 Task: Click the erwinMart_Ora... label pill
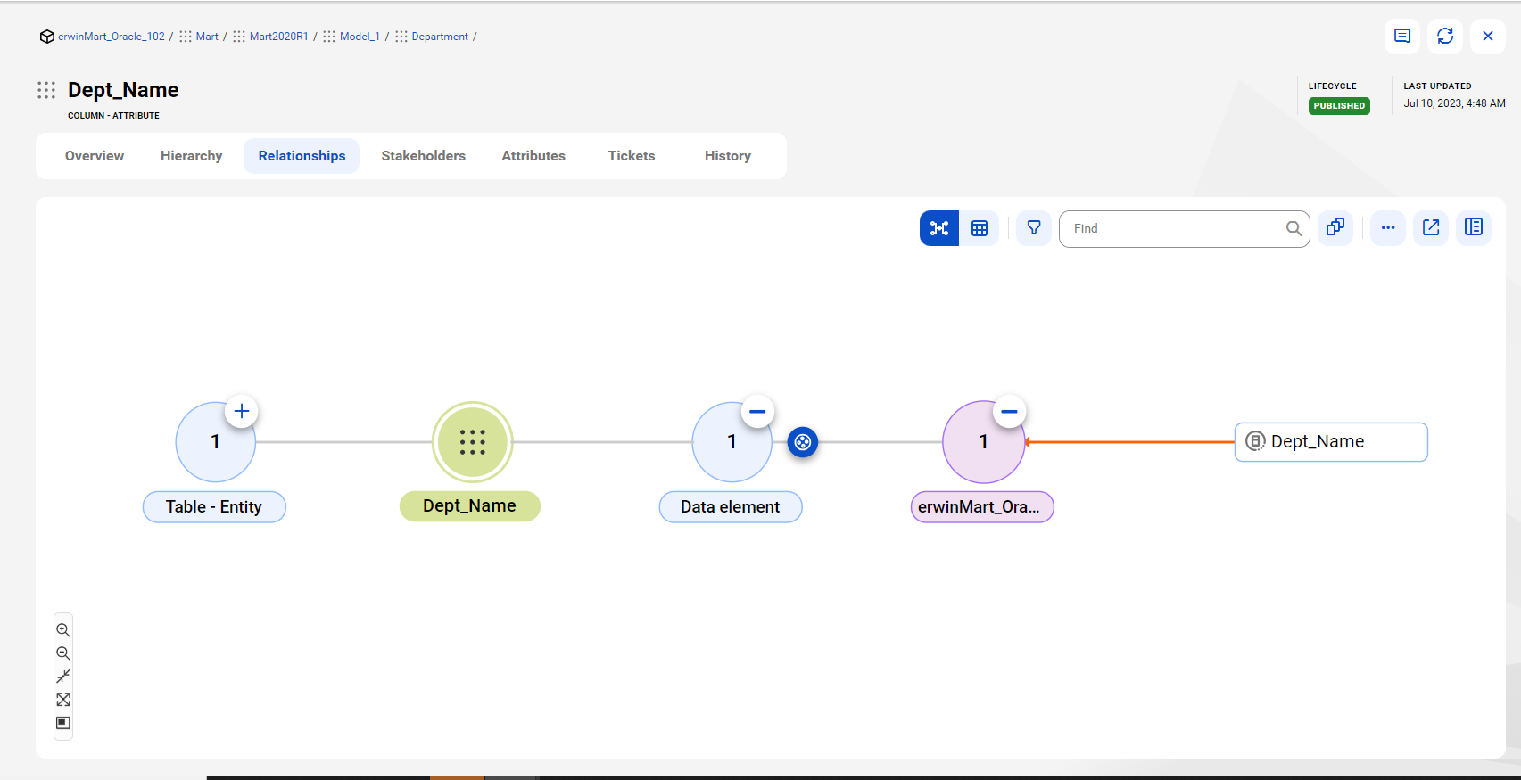tap(982, 507)
